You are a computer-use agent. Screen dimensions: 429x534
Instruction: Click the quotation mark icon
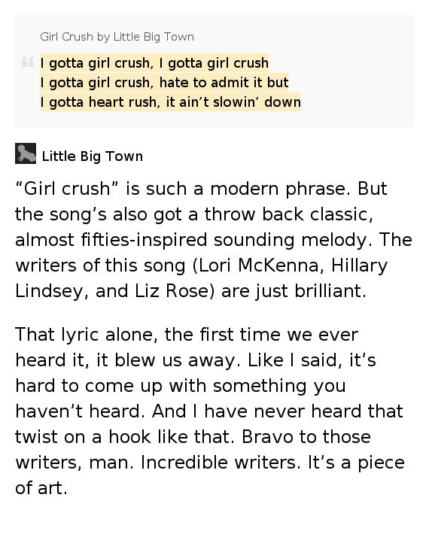click(28, 62)
